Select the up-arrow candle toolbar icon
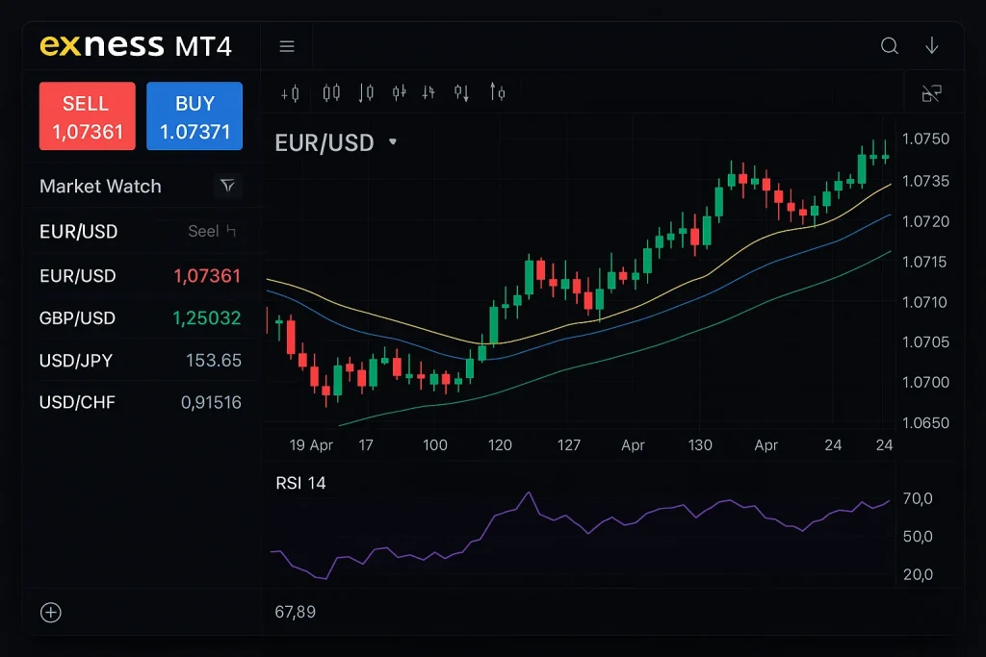 (x=496, y=92)
